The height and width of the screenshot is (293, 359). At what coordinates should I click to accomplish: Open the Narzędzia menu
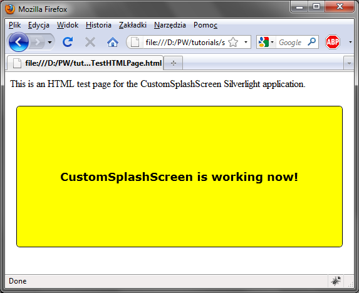click(x=170, y=25)
